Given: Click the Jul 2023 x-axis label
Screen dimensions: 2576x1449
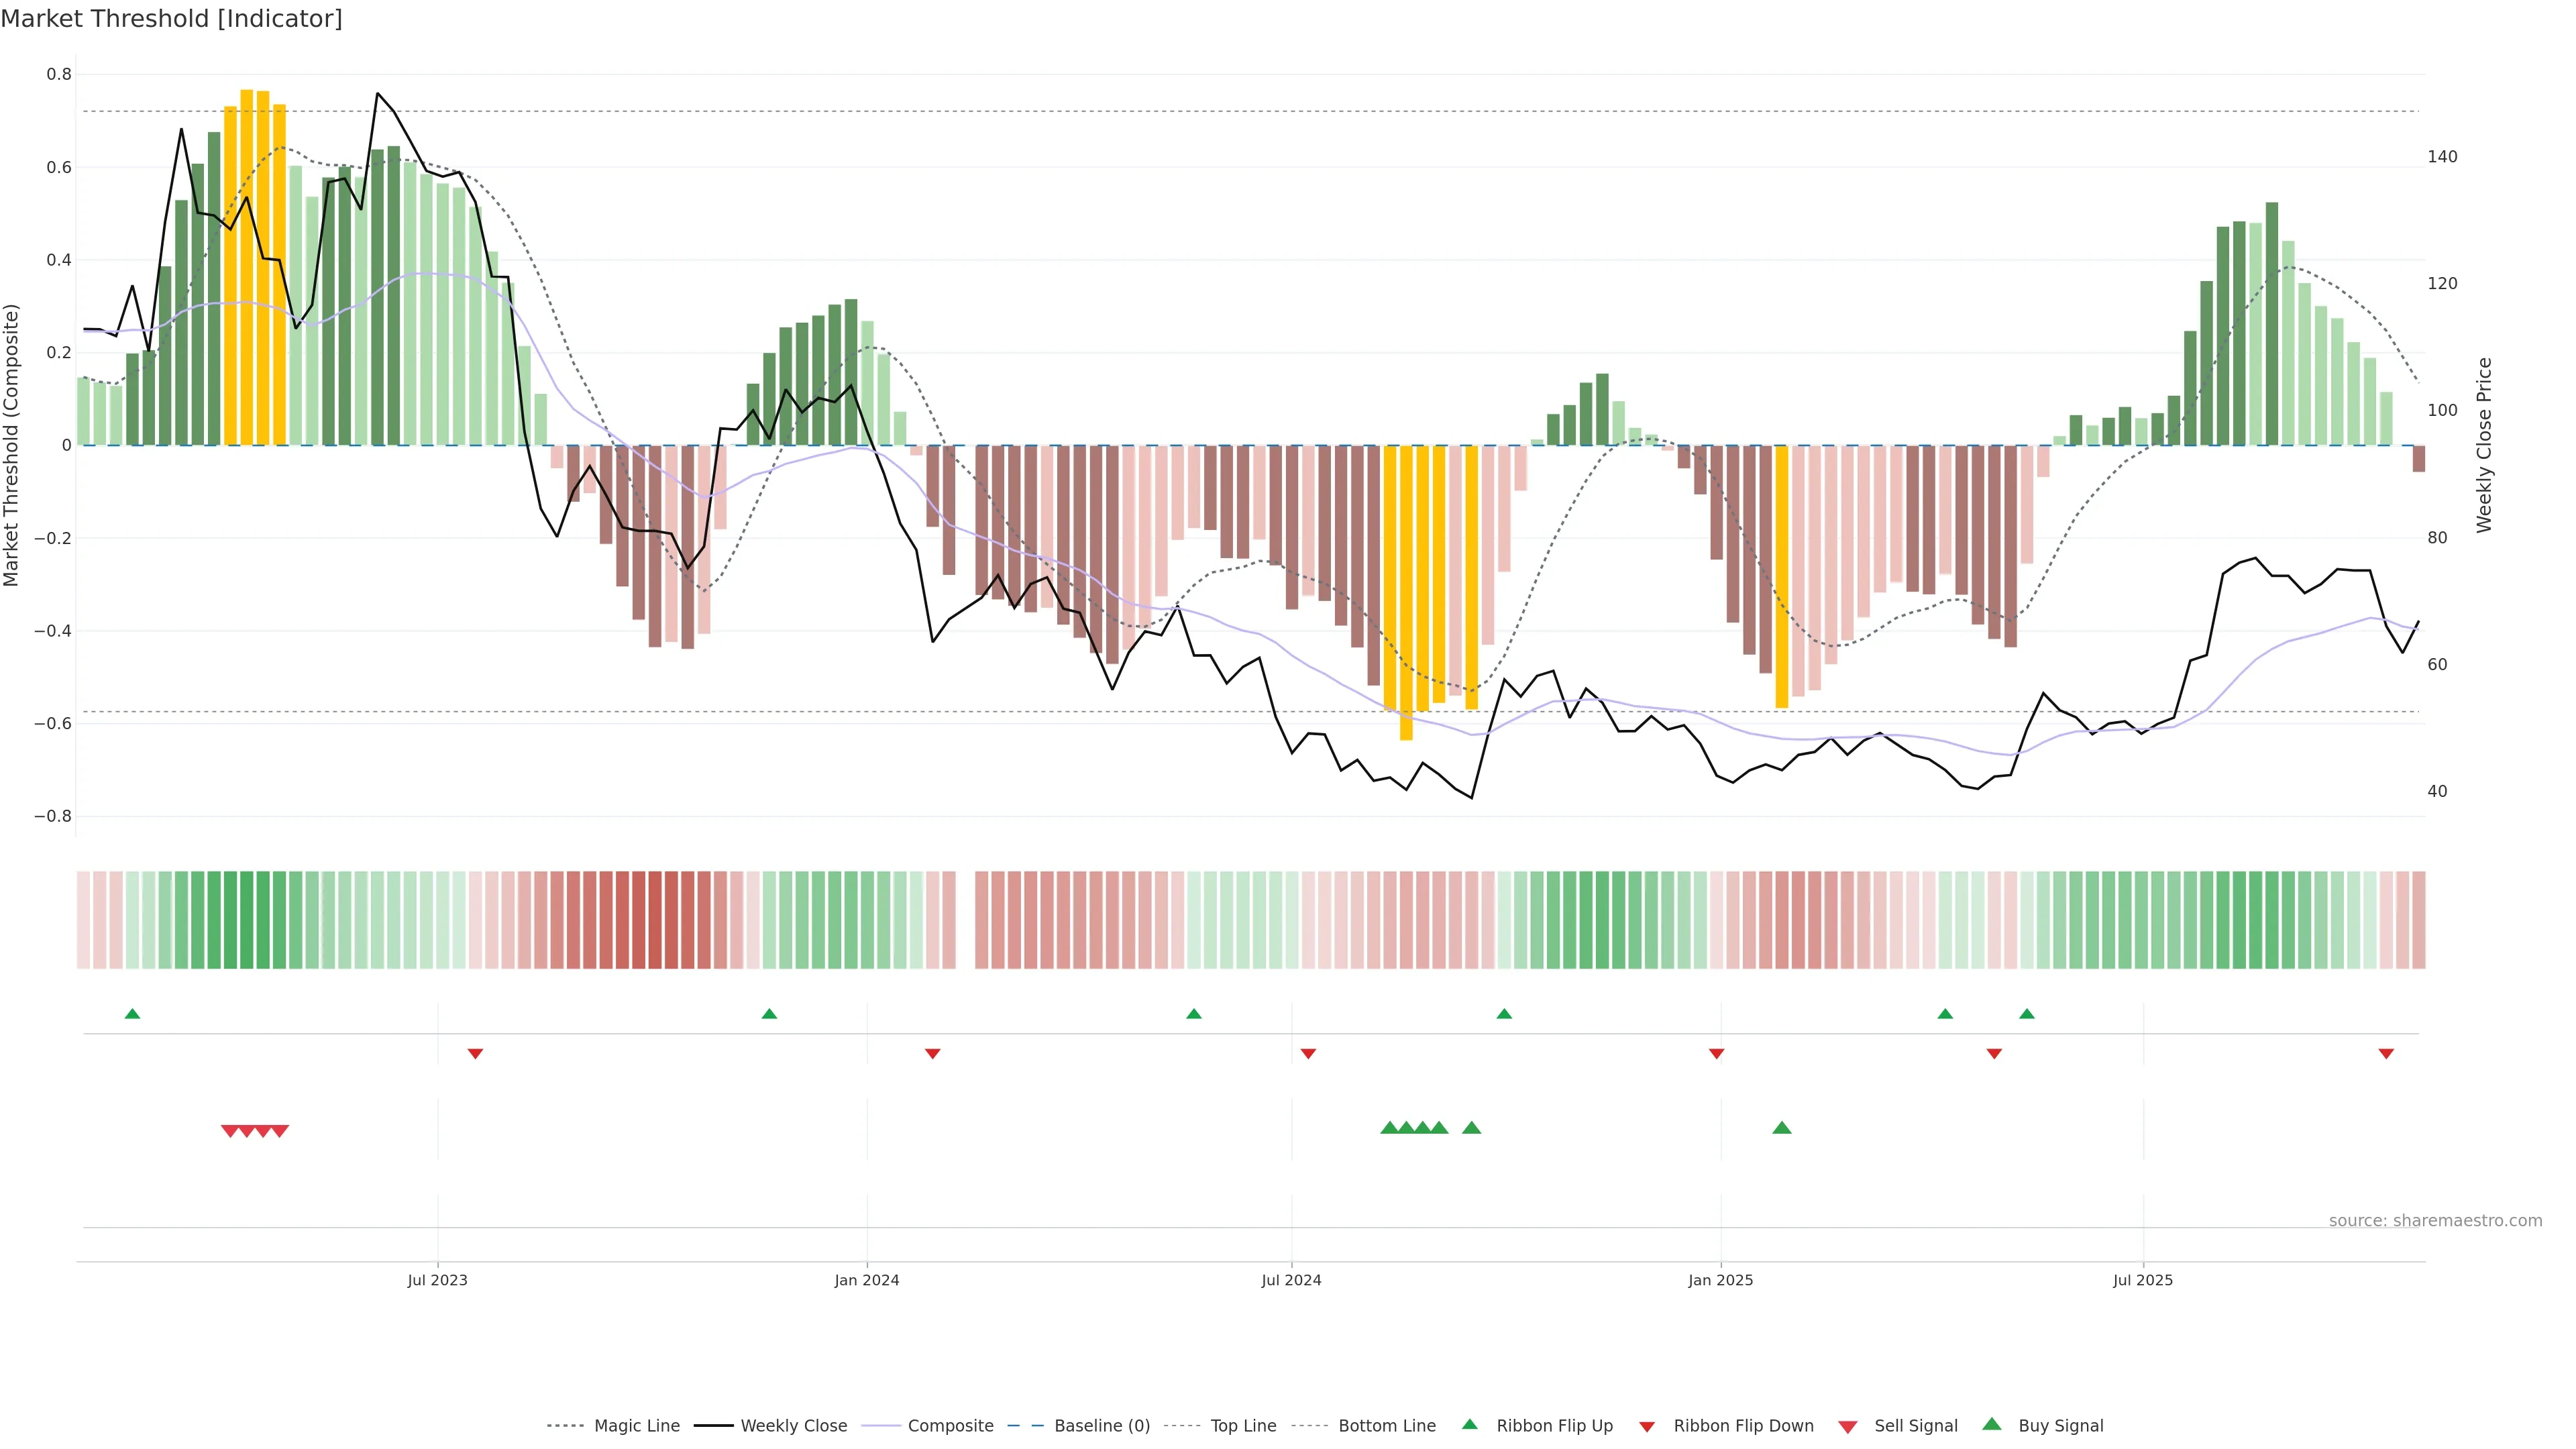Looking at the screenshot, I should point(437,1280).
